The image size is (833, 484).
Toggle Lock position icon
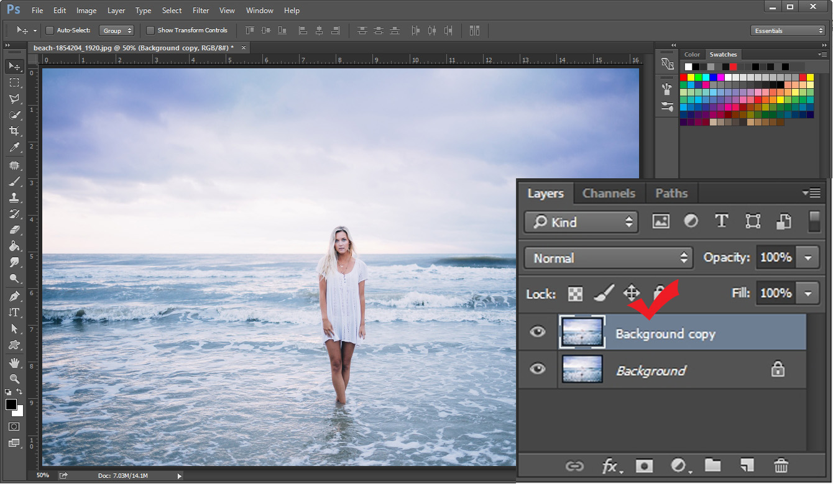[632, 293]
